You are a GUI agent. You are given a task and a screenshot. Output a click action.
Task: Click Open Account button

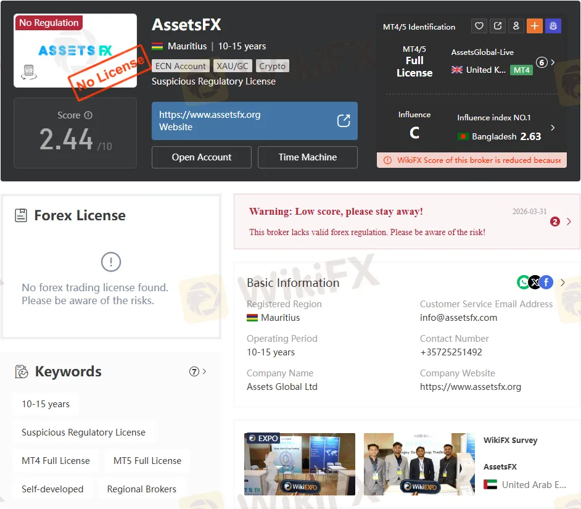pyautogui.click(x=202, y=157)
